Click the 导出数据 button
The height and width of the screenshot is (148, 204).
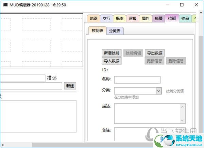pos(155,53)
